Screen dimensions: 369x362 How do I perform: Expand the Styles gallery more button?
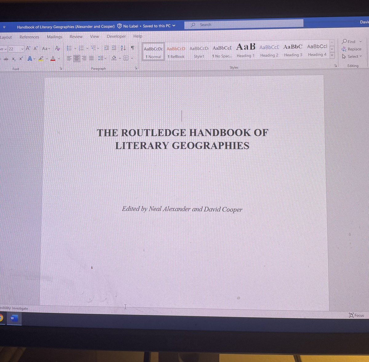coord(332,55)
